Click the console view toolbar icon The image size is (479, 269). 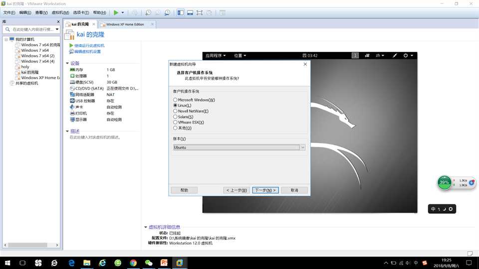(223, 12)
